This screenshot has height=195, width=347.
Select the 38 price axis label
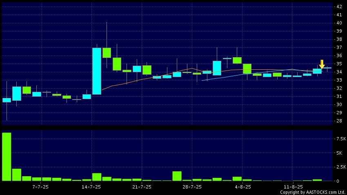[339, 39]
